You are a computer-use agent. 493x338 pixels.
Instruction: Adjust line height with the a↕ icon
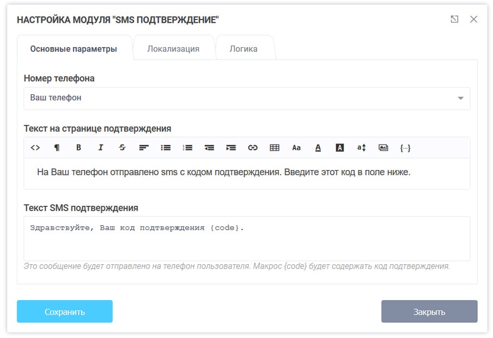point(361,147)
